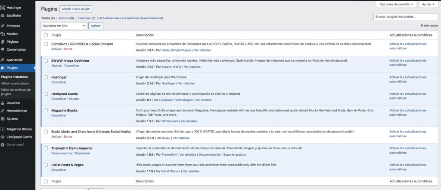Show Todos (8) plugins filter

tap(48, 18)
